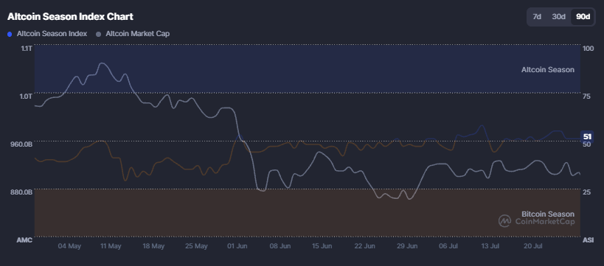Select the 90d time range
This screenshot has width=604, height=266.
(583, 16)
